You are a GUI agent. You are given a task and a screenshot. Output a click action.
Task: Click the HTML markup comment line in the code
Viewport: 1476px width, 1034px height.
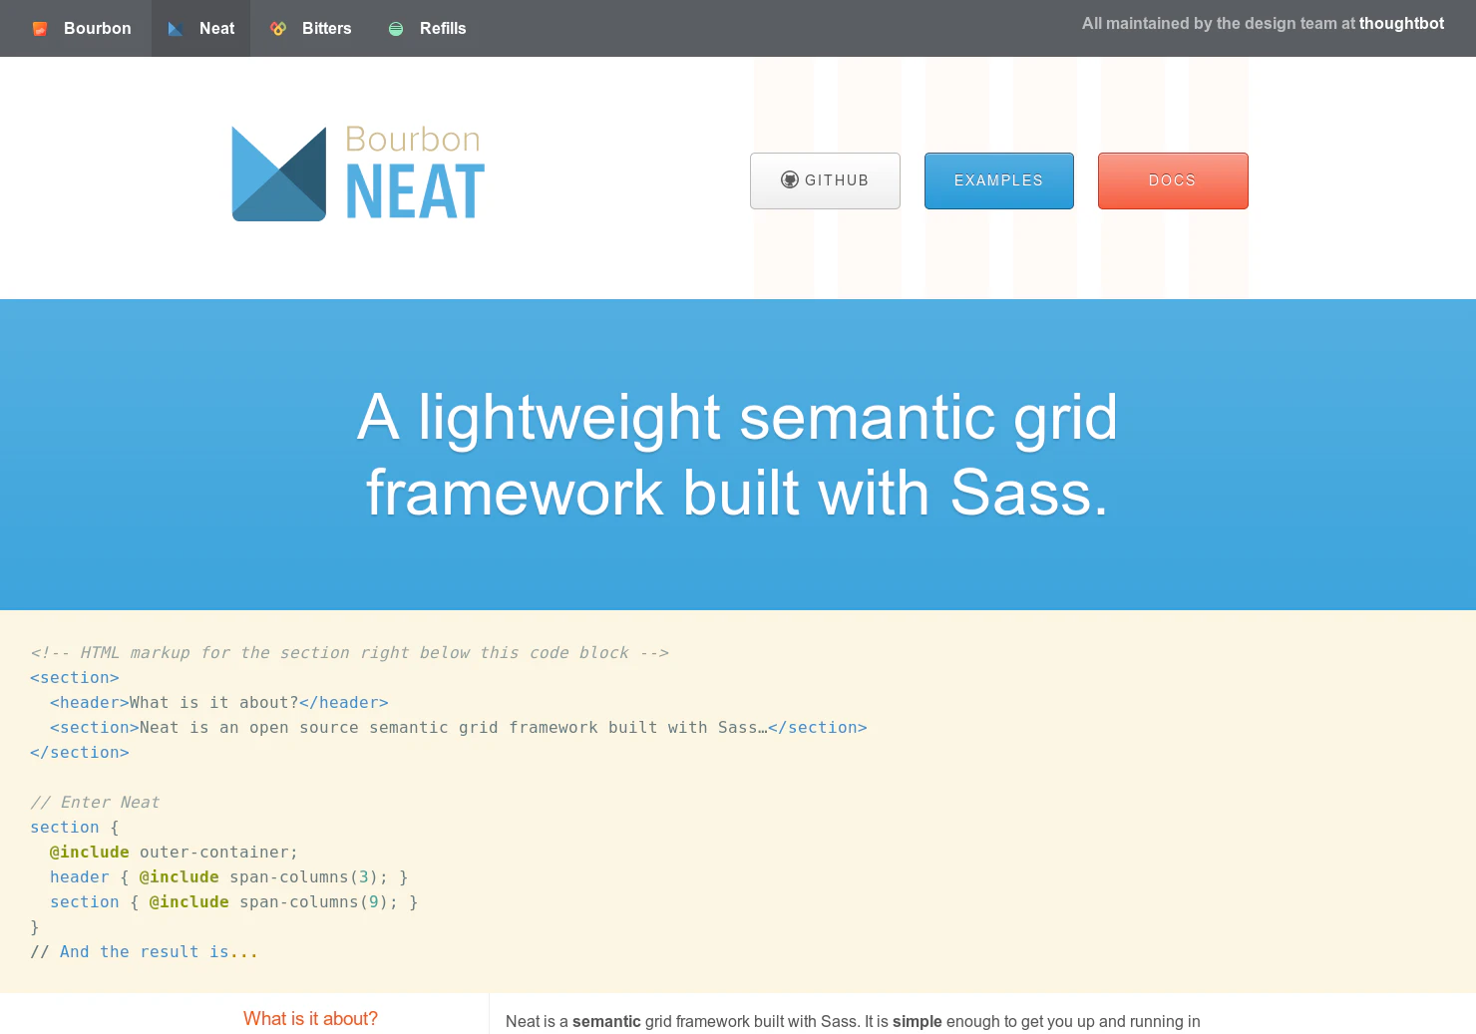point(349,652)
